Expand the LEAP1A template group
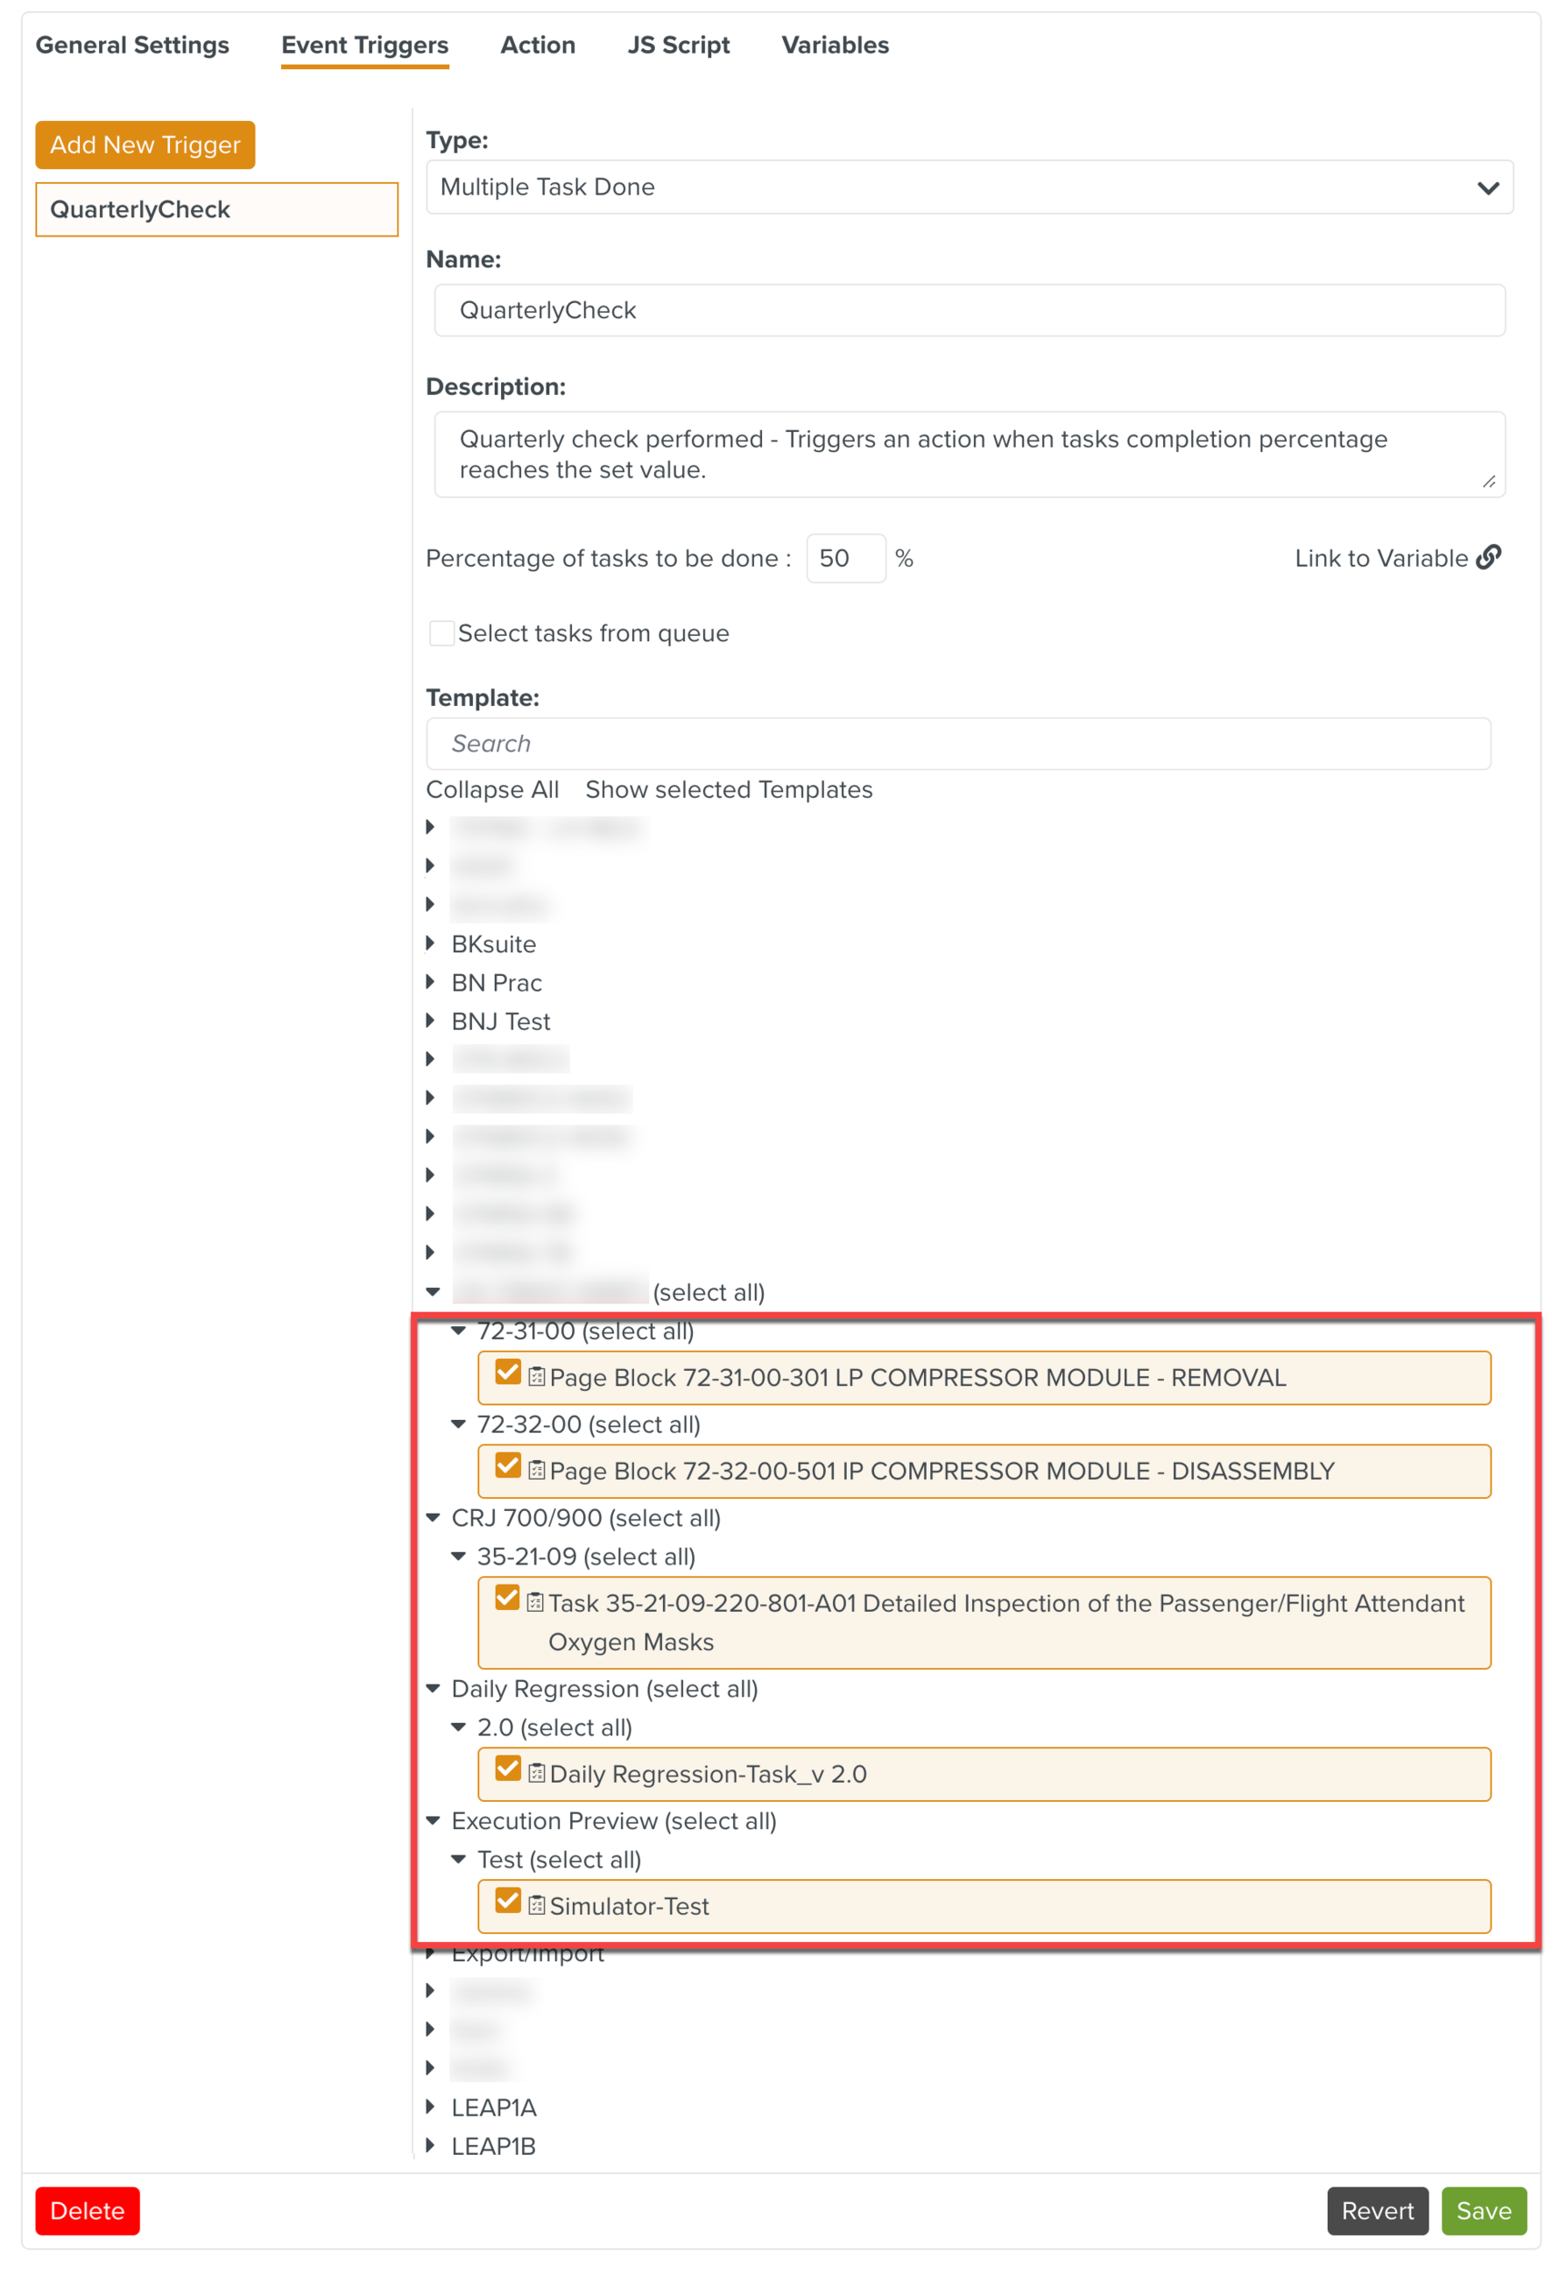 point(432,2108)
